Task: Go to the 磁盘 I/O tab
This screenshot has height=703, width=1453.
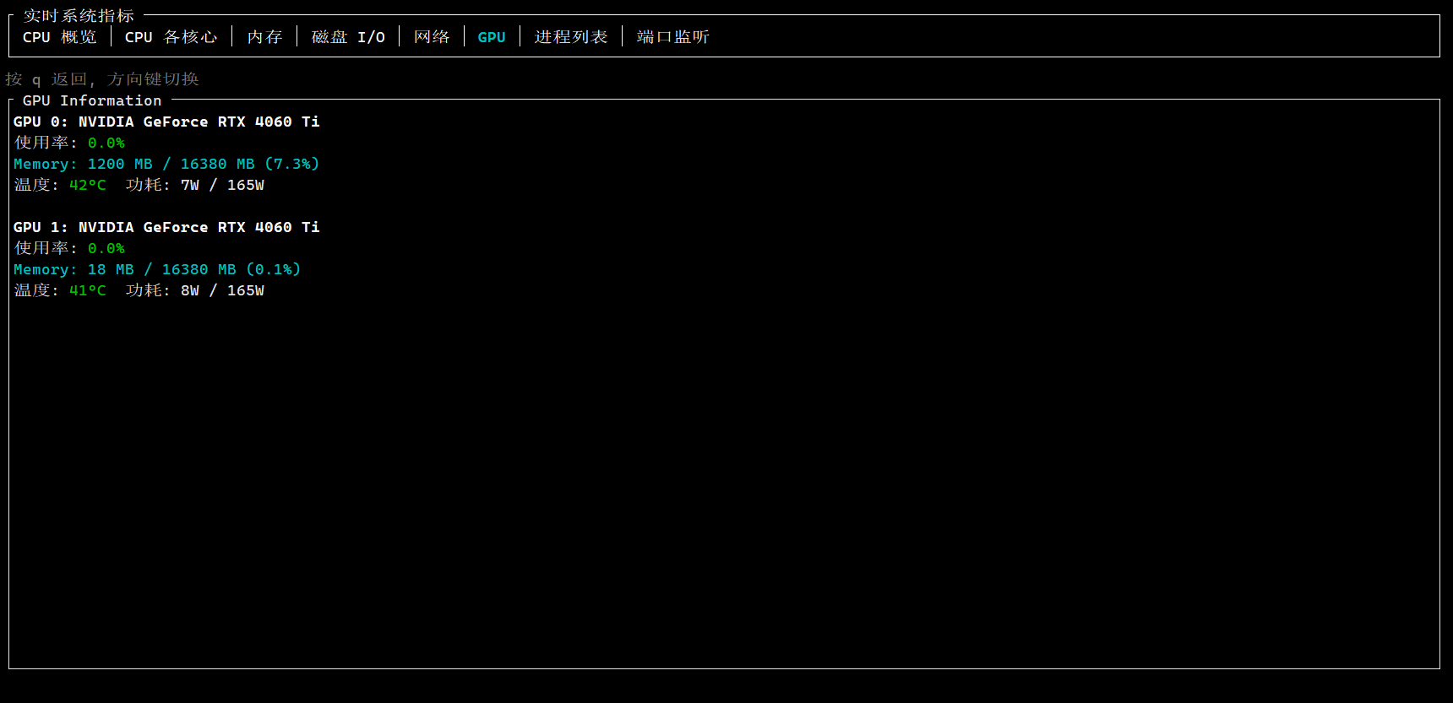Action: pos(348,37)
